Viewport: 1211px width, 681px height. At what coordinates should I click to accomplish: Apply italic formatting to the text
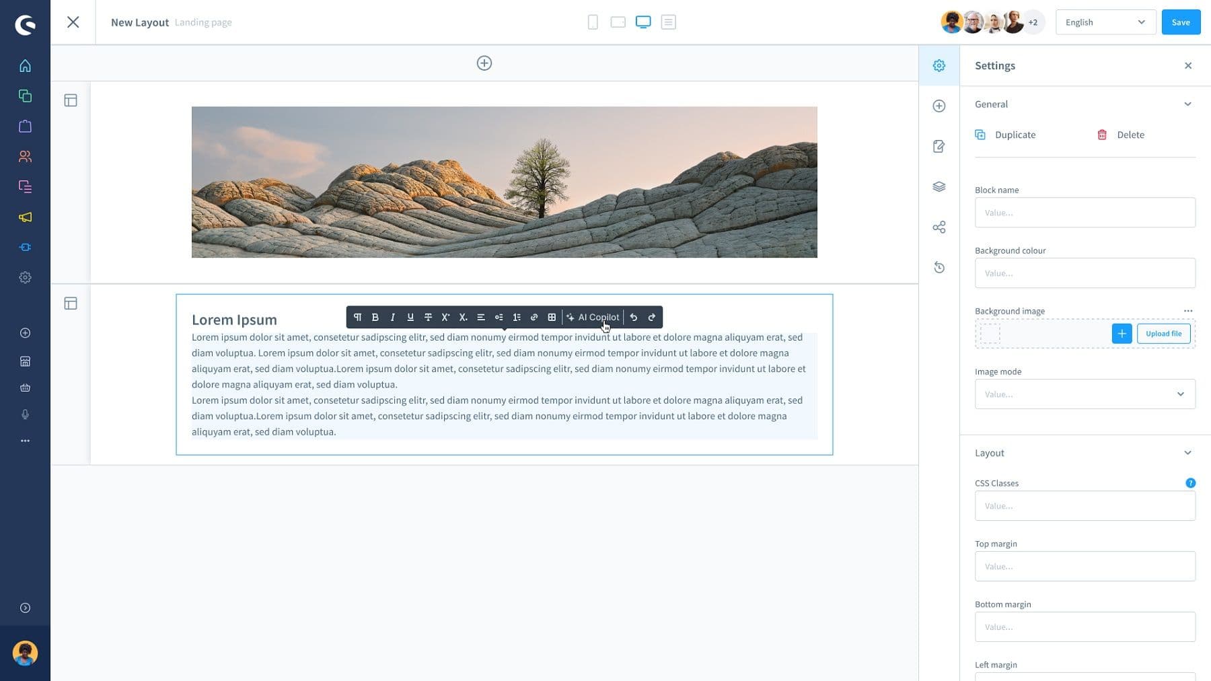point(393,317)
